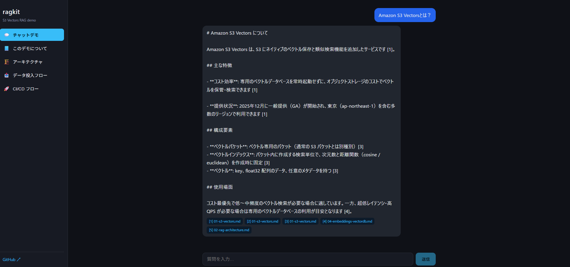Image resolution: width=570 pixels, height=267 pixels.
Task: Click the 'S3 Vectors RAG demo' subtitle
Action: point(19,20)
